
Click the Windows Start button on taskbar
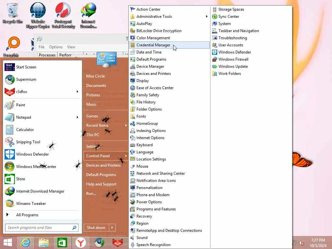[x=8, y=243]
